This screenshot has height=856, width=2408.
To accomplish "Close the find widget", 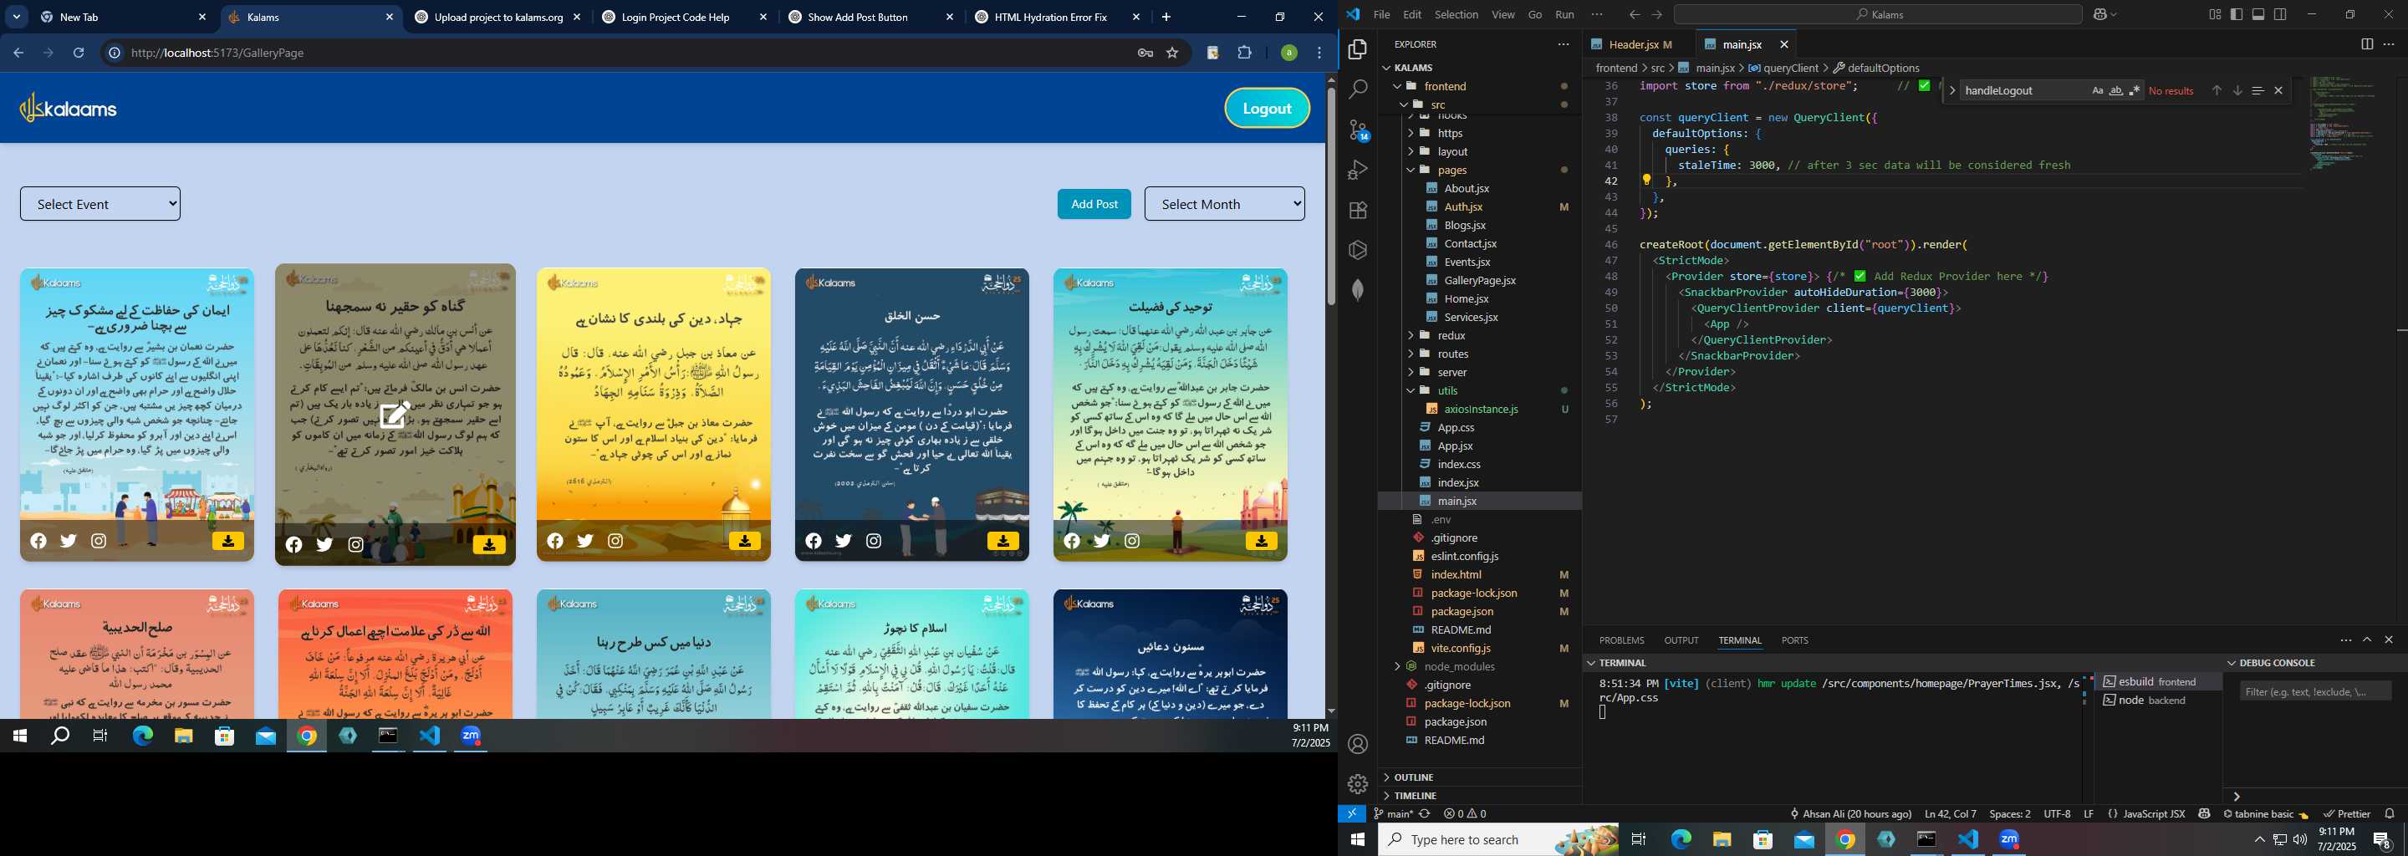I will (x=2278, y=90).
